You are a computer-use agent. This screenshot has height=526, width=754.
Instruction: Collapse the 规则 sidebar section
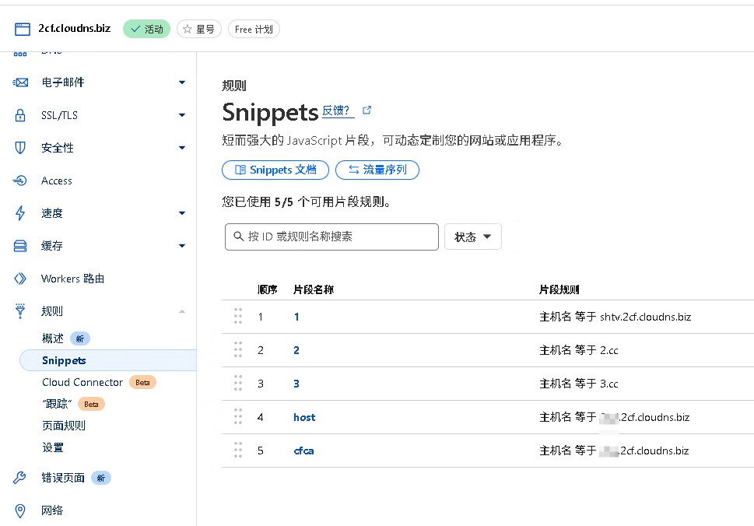[182, 311]
